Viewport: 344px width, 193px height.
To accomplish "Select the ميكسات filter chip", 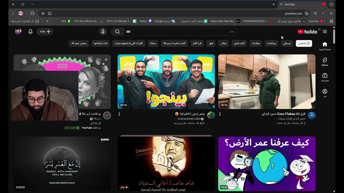I will 256,43.
